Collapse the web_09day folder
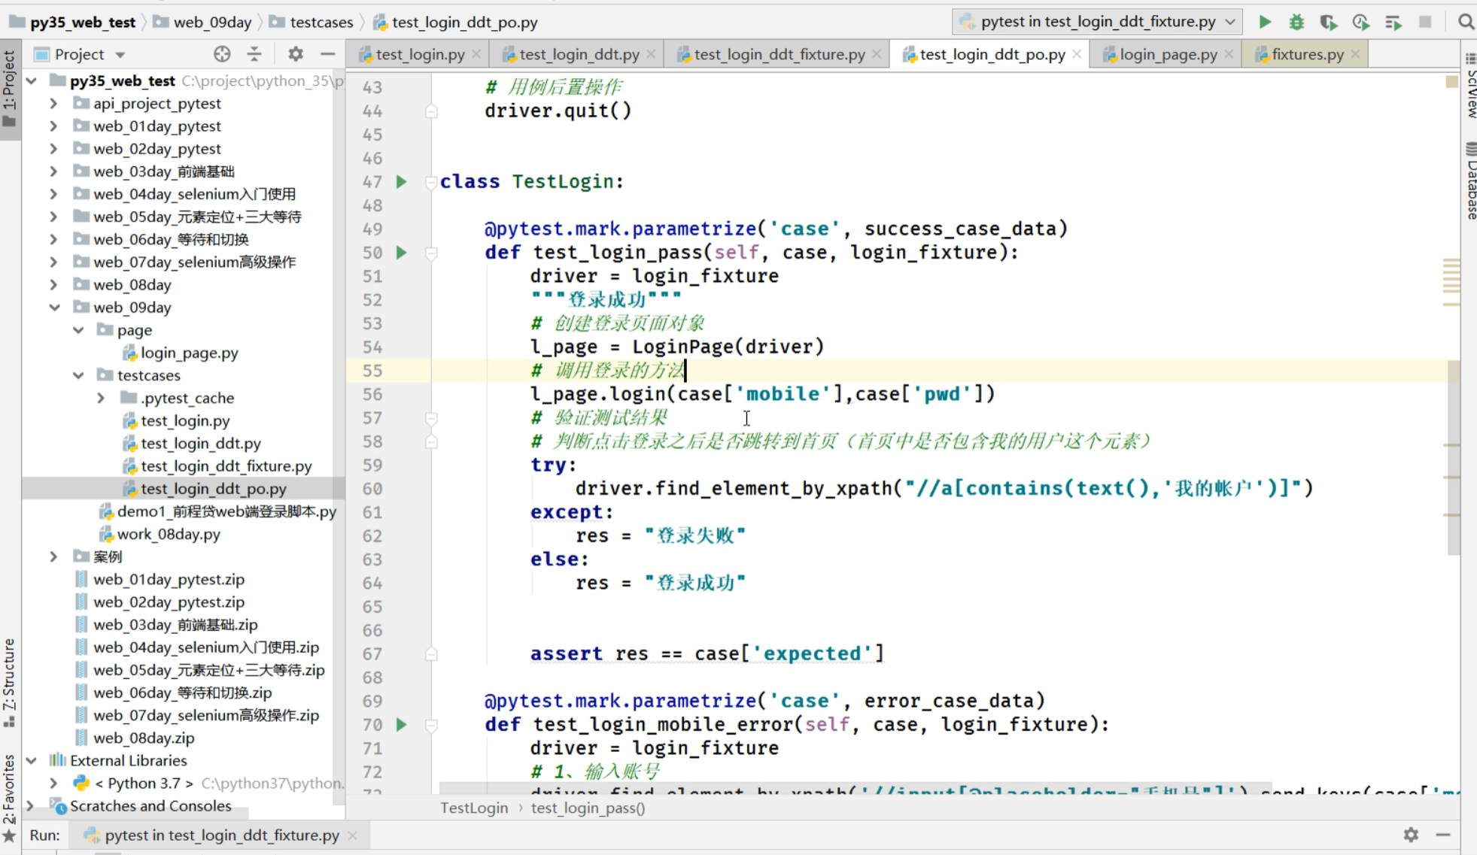This screenshot has height=855, width=1477. (54, 308)
